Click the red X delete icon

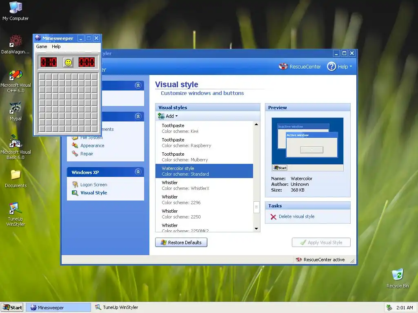pyautogui.click(x=273, y=217)
